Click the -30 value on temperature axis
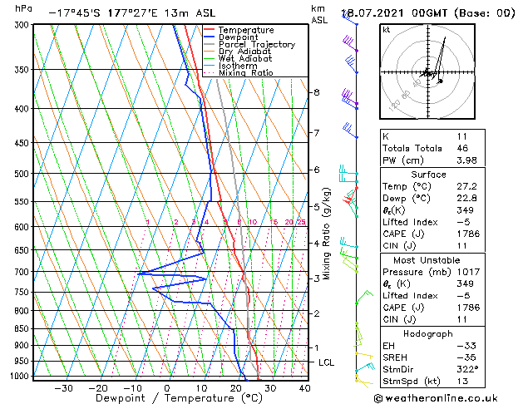Screen dimensions: 523x404 coord(64,388)
